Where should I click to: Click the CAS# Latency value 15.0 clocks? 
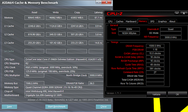[x=155, y=53]
